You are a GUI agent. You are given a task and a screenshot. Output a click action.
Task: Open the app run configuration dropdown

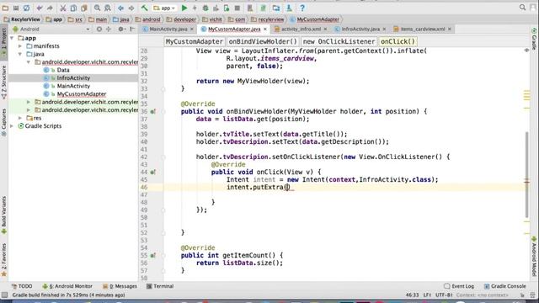tap(164, 8)
